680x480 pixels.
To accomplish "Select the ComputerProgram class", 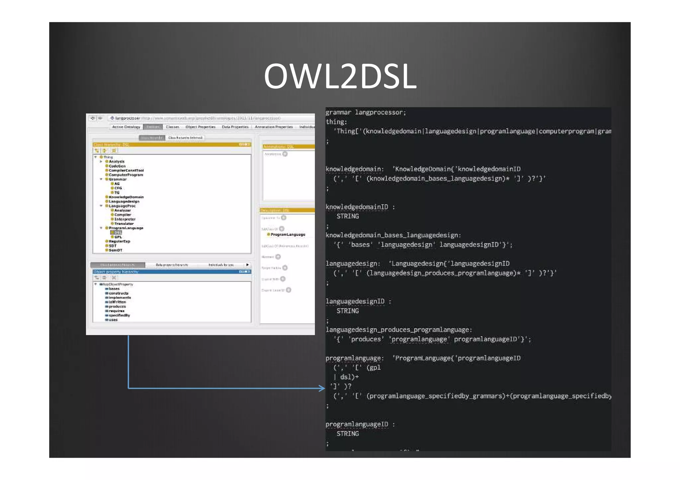I will click(124, 175).
